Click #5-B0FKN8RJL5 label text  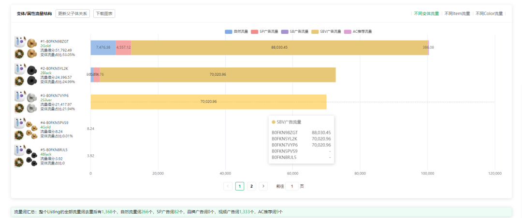pos(54,150)
